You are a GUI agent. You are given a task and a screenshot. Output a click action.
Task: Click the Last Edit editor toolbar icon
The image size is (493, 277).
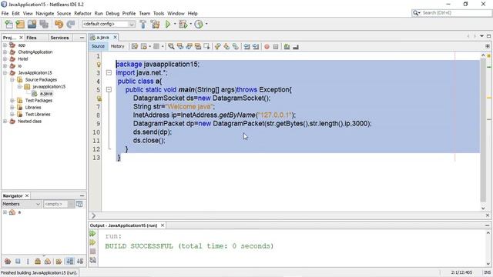[x=135, y=46]
